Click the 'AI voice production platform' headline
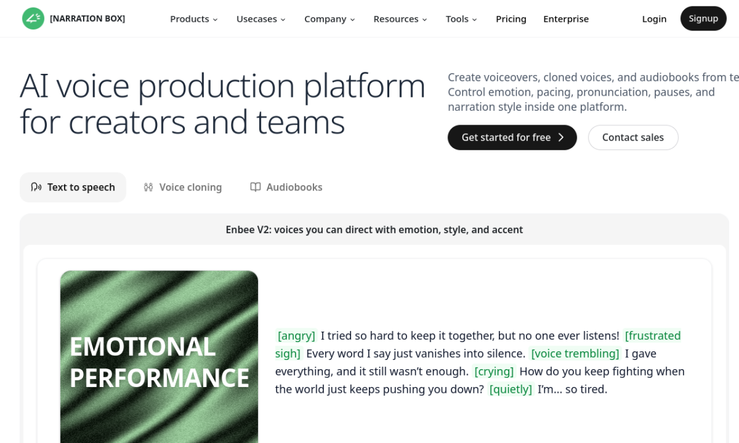Image resolution: width=739 pixels, height=443 pixels. point(223,103)
